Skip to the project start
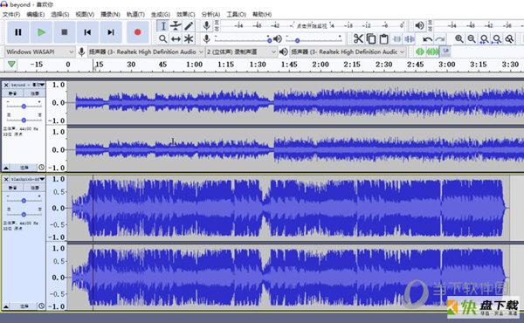Viewport: 524px width, 323px height. tap(87, 32)
